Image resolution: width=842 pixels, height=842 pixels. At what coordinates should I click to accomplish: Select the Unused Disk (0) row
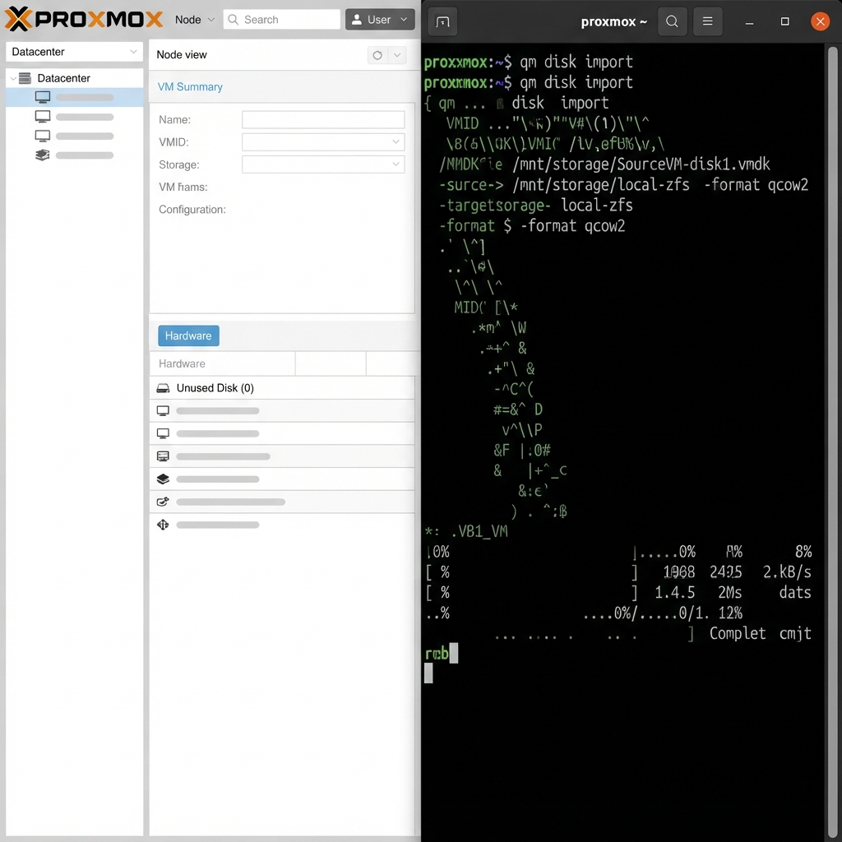[x=282, y=388]
